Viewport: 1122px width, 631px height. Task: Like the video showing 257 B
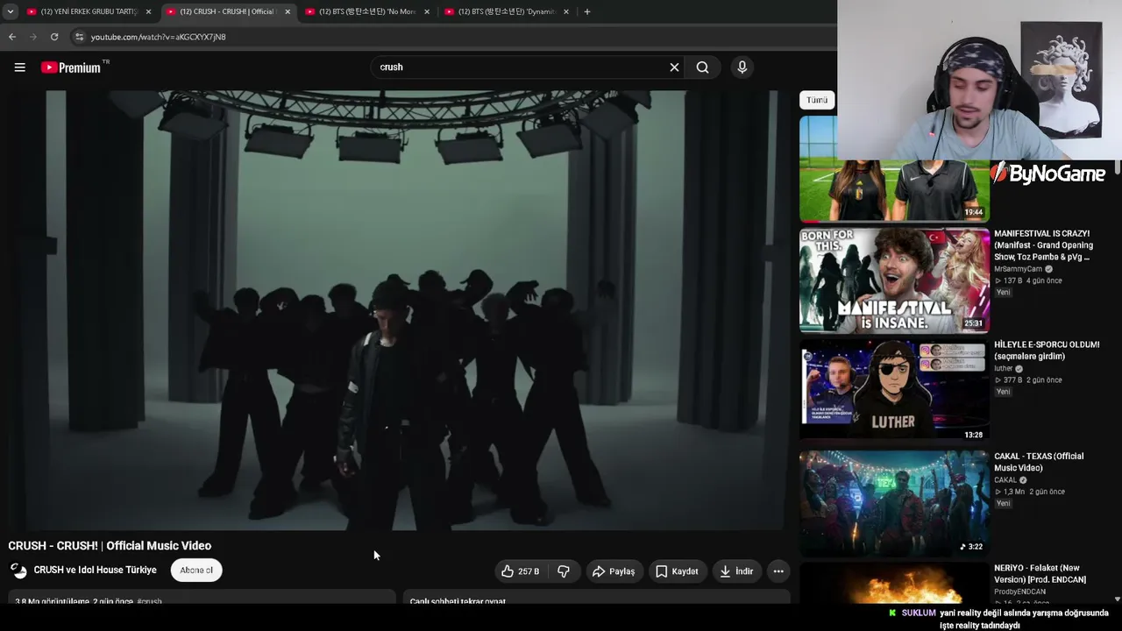[x=521, y=571]
